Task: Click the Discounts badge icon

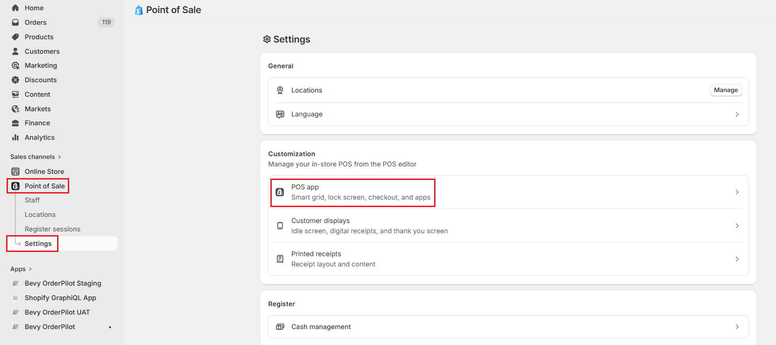Action: (15, 80)
